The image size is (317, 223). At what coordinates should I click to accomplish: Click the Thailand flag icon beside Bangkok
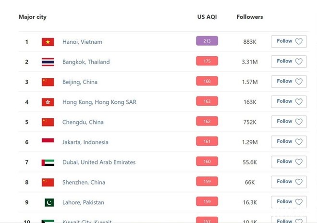(48, 62)
